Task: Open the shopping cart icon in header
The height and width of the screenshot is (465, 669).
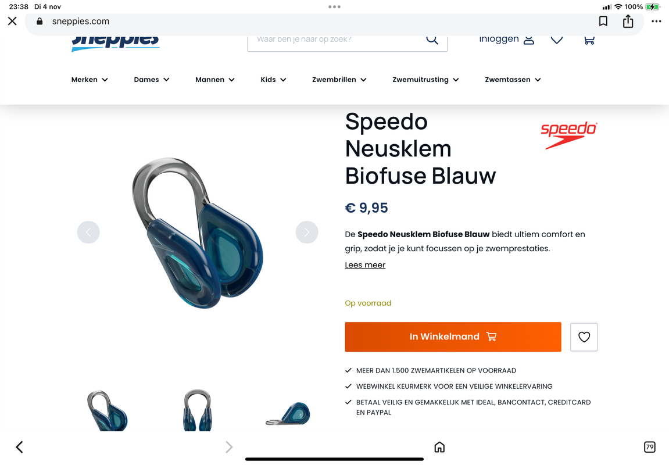Action: [589, 40]
